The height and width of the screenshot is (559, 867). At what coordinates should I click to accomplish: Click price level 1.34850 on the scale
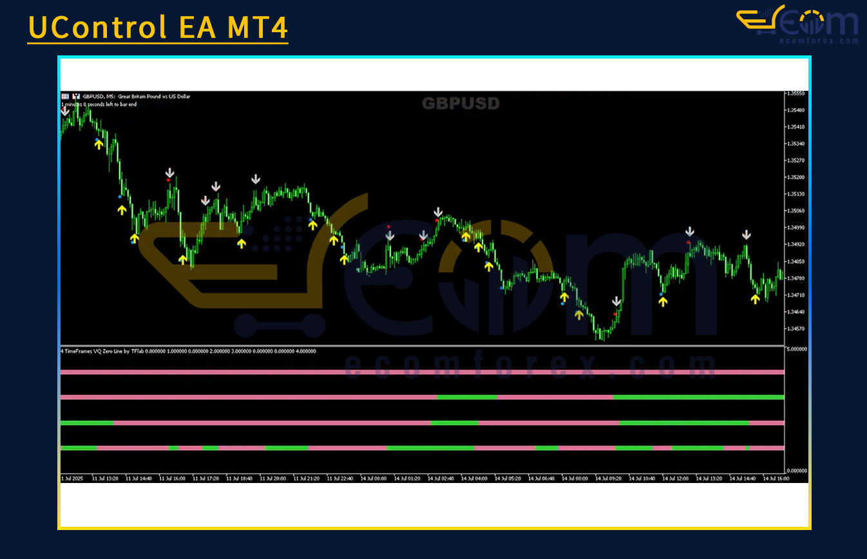(797, 261)
